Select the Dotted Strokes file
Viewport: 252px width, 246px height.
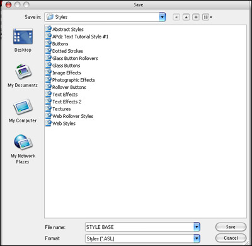(x=64, y=51)
